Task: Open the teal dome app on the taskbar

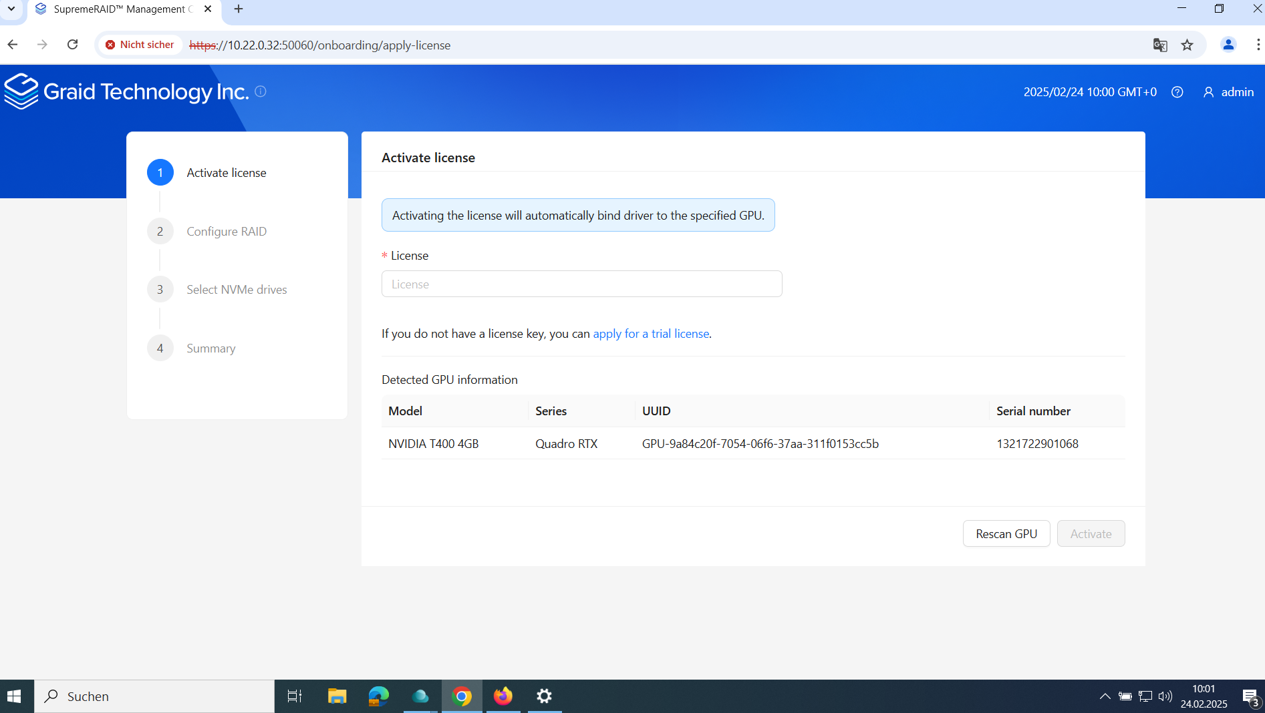Action: pos(420,696)
